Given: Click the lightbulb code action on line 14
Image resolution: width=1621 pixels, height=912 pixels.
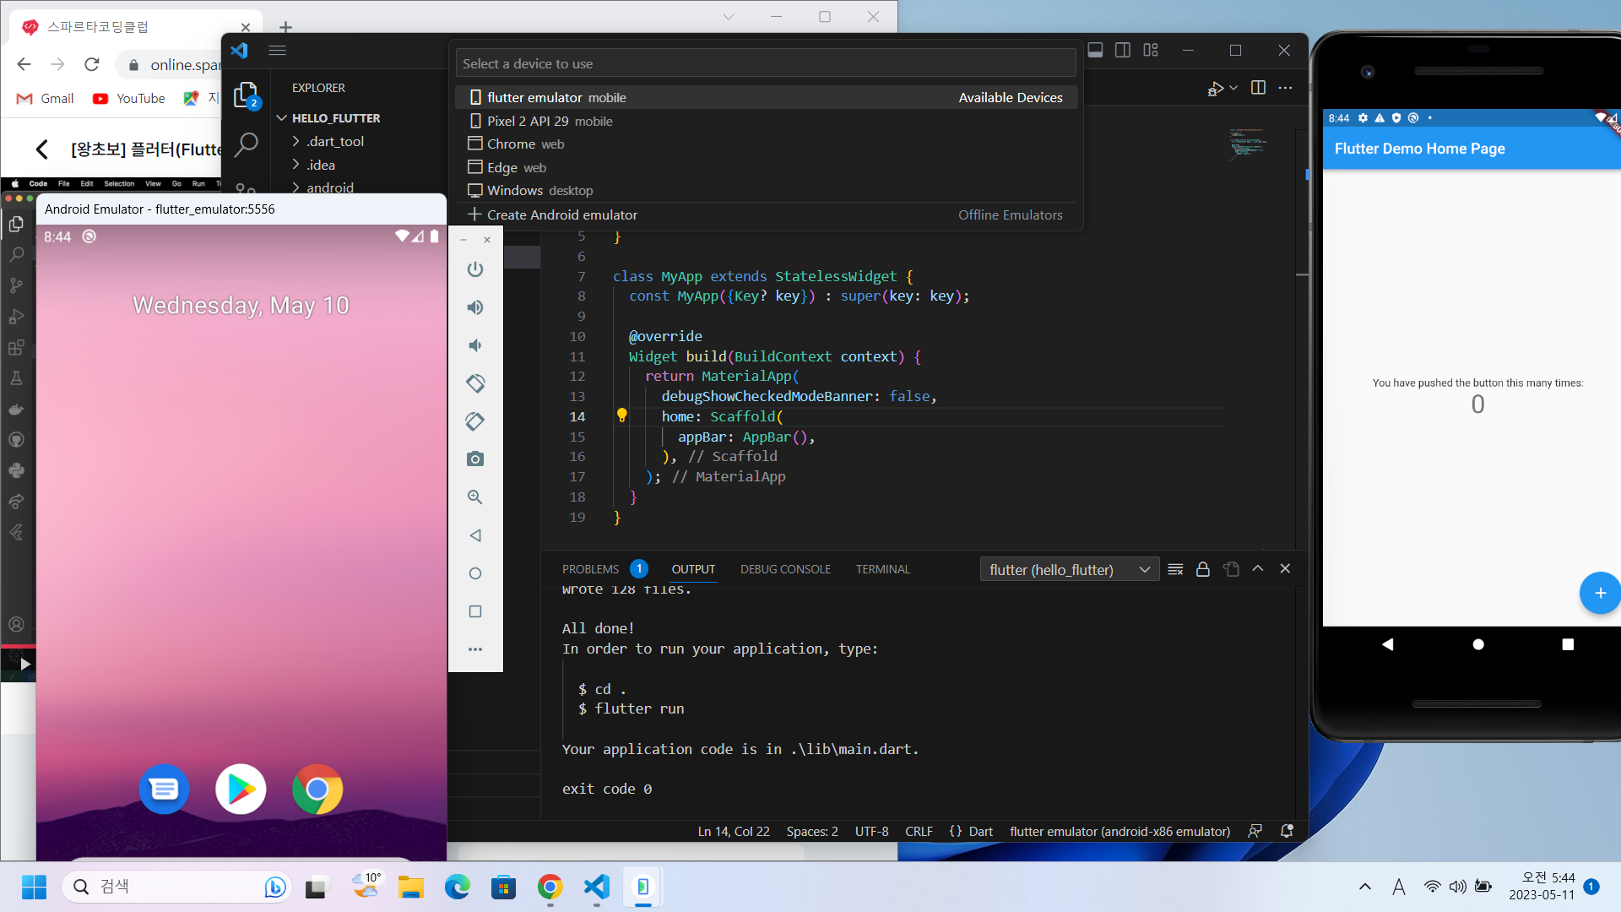Looking at the screenshot, I should [622, 415].
